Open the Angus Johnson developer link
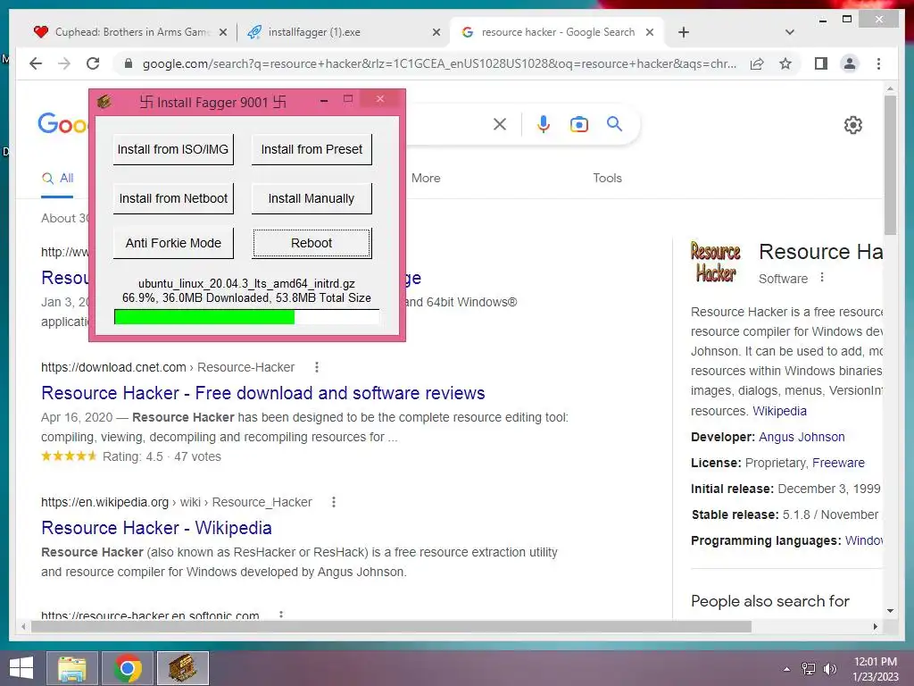 [x=802, y=437]
